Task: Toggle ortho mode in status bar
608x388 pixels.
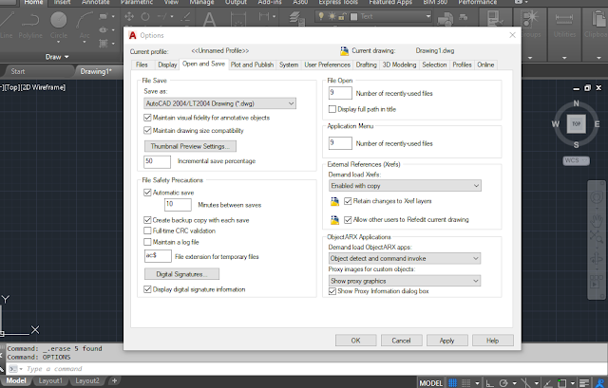Action: (490, 383)
